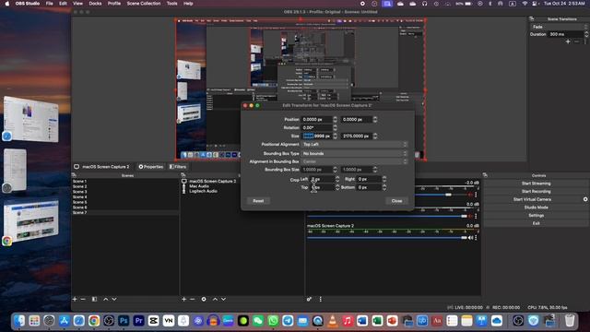Screen dimensions: 590x332
Task: Add a new scene with the plus icon
Action: 75,299
